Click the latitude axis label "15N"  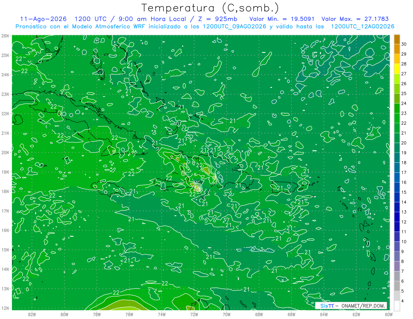click(x=5, y=249)
